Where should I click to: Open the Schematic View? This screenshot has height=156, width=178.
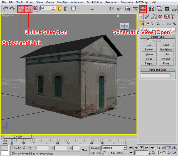point(143,9)
